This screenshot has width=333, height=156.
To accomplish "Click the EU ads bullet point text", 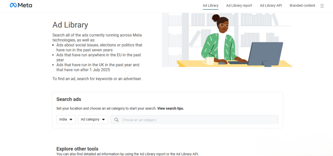I will click(99, 57).
